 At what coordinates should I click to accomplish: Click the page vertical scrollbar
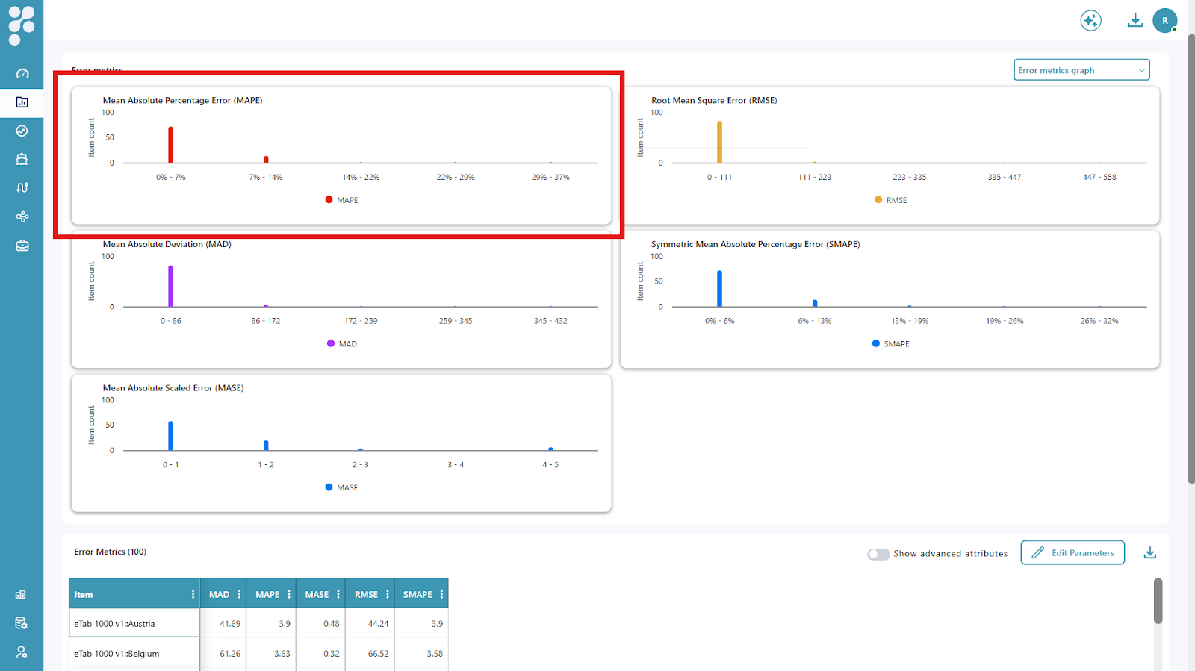[1191, 259]
